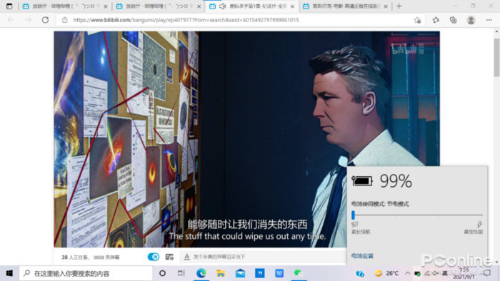
Task: Add this page to favorites star
Action: tap(417, 20)
